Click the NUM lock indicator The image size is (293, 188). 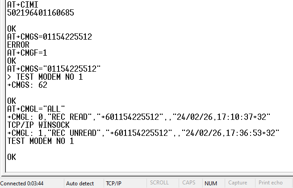tap(211, 183)
